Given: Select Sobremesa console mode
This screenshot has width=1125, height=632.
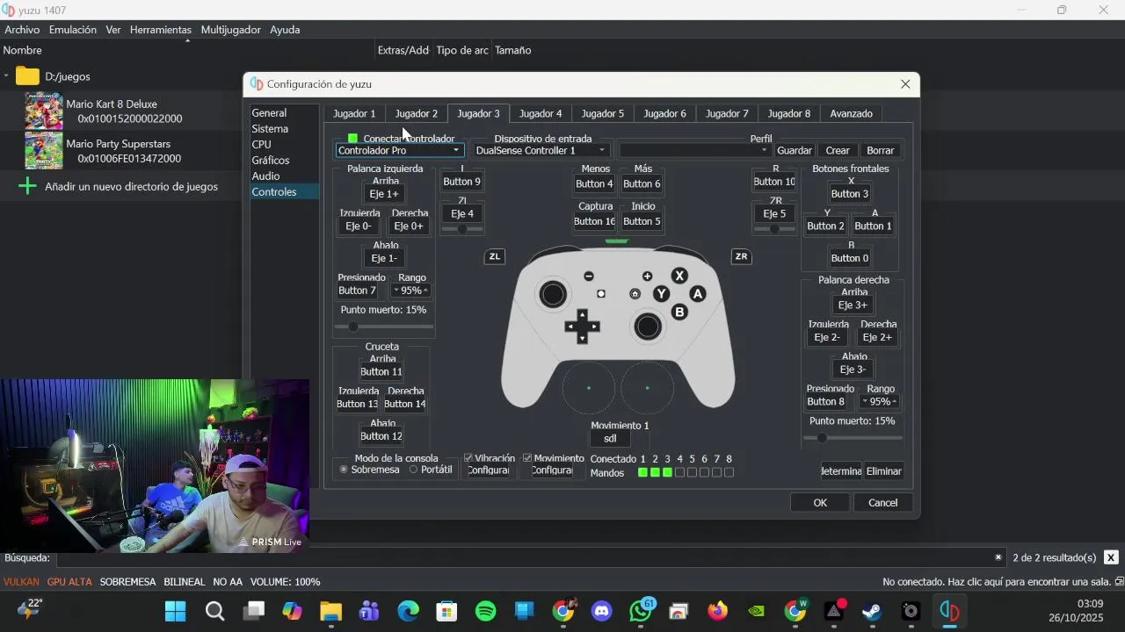Looking at the screenshot, I should click(x=344, y=470).
